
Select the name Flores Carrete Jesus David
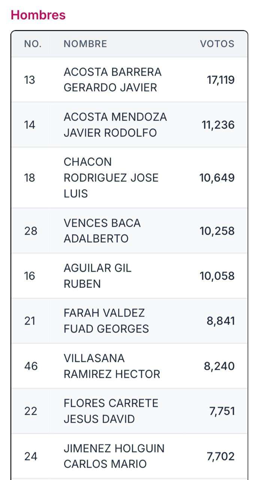(x=111, y=411)
